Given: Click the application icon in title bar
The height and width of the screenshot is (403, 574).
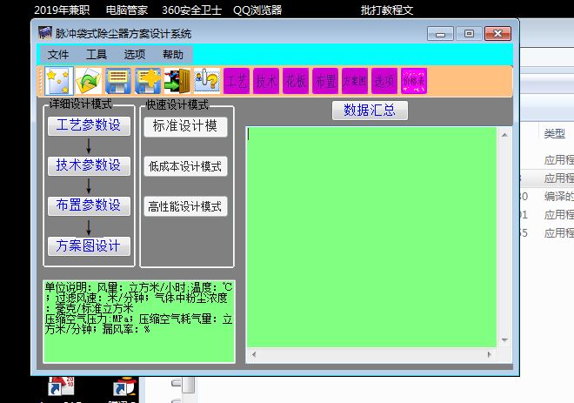Looking at the screenshot, I should [x=45, y=32].
